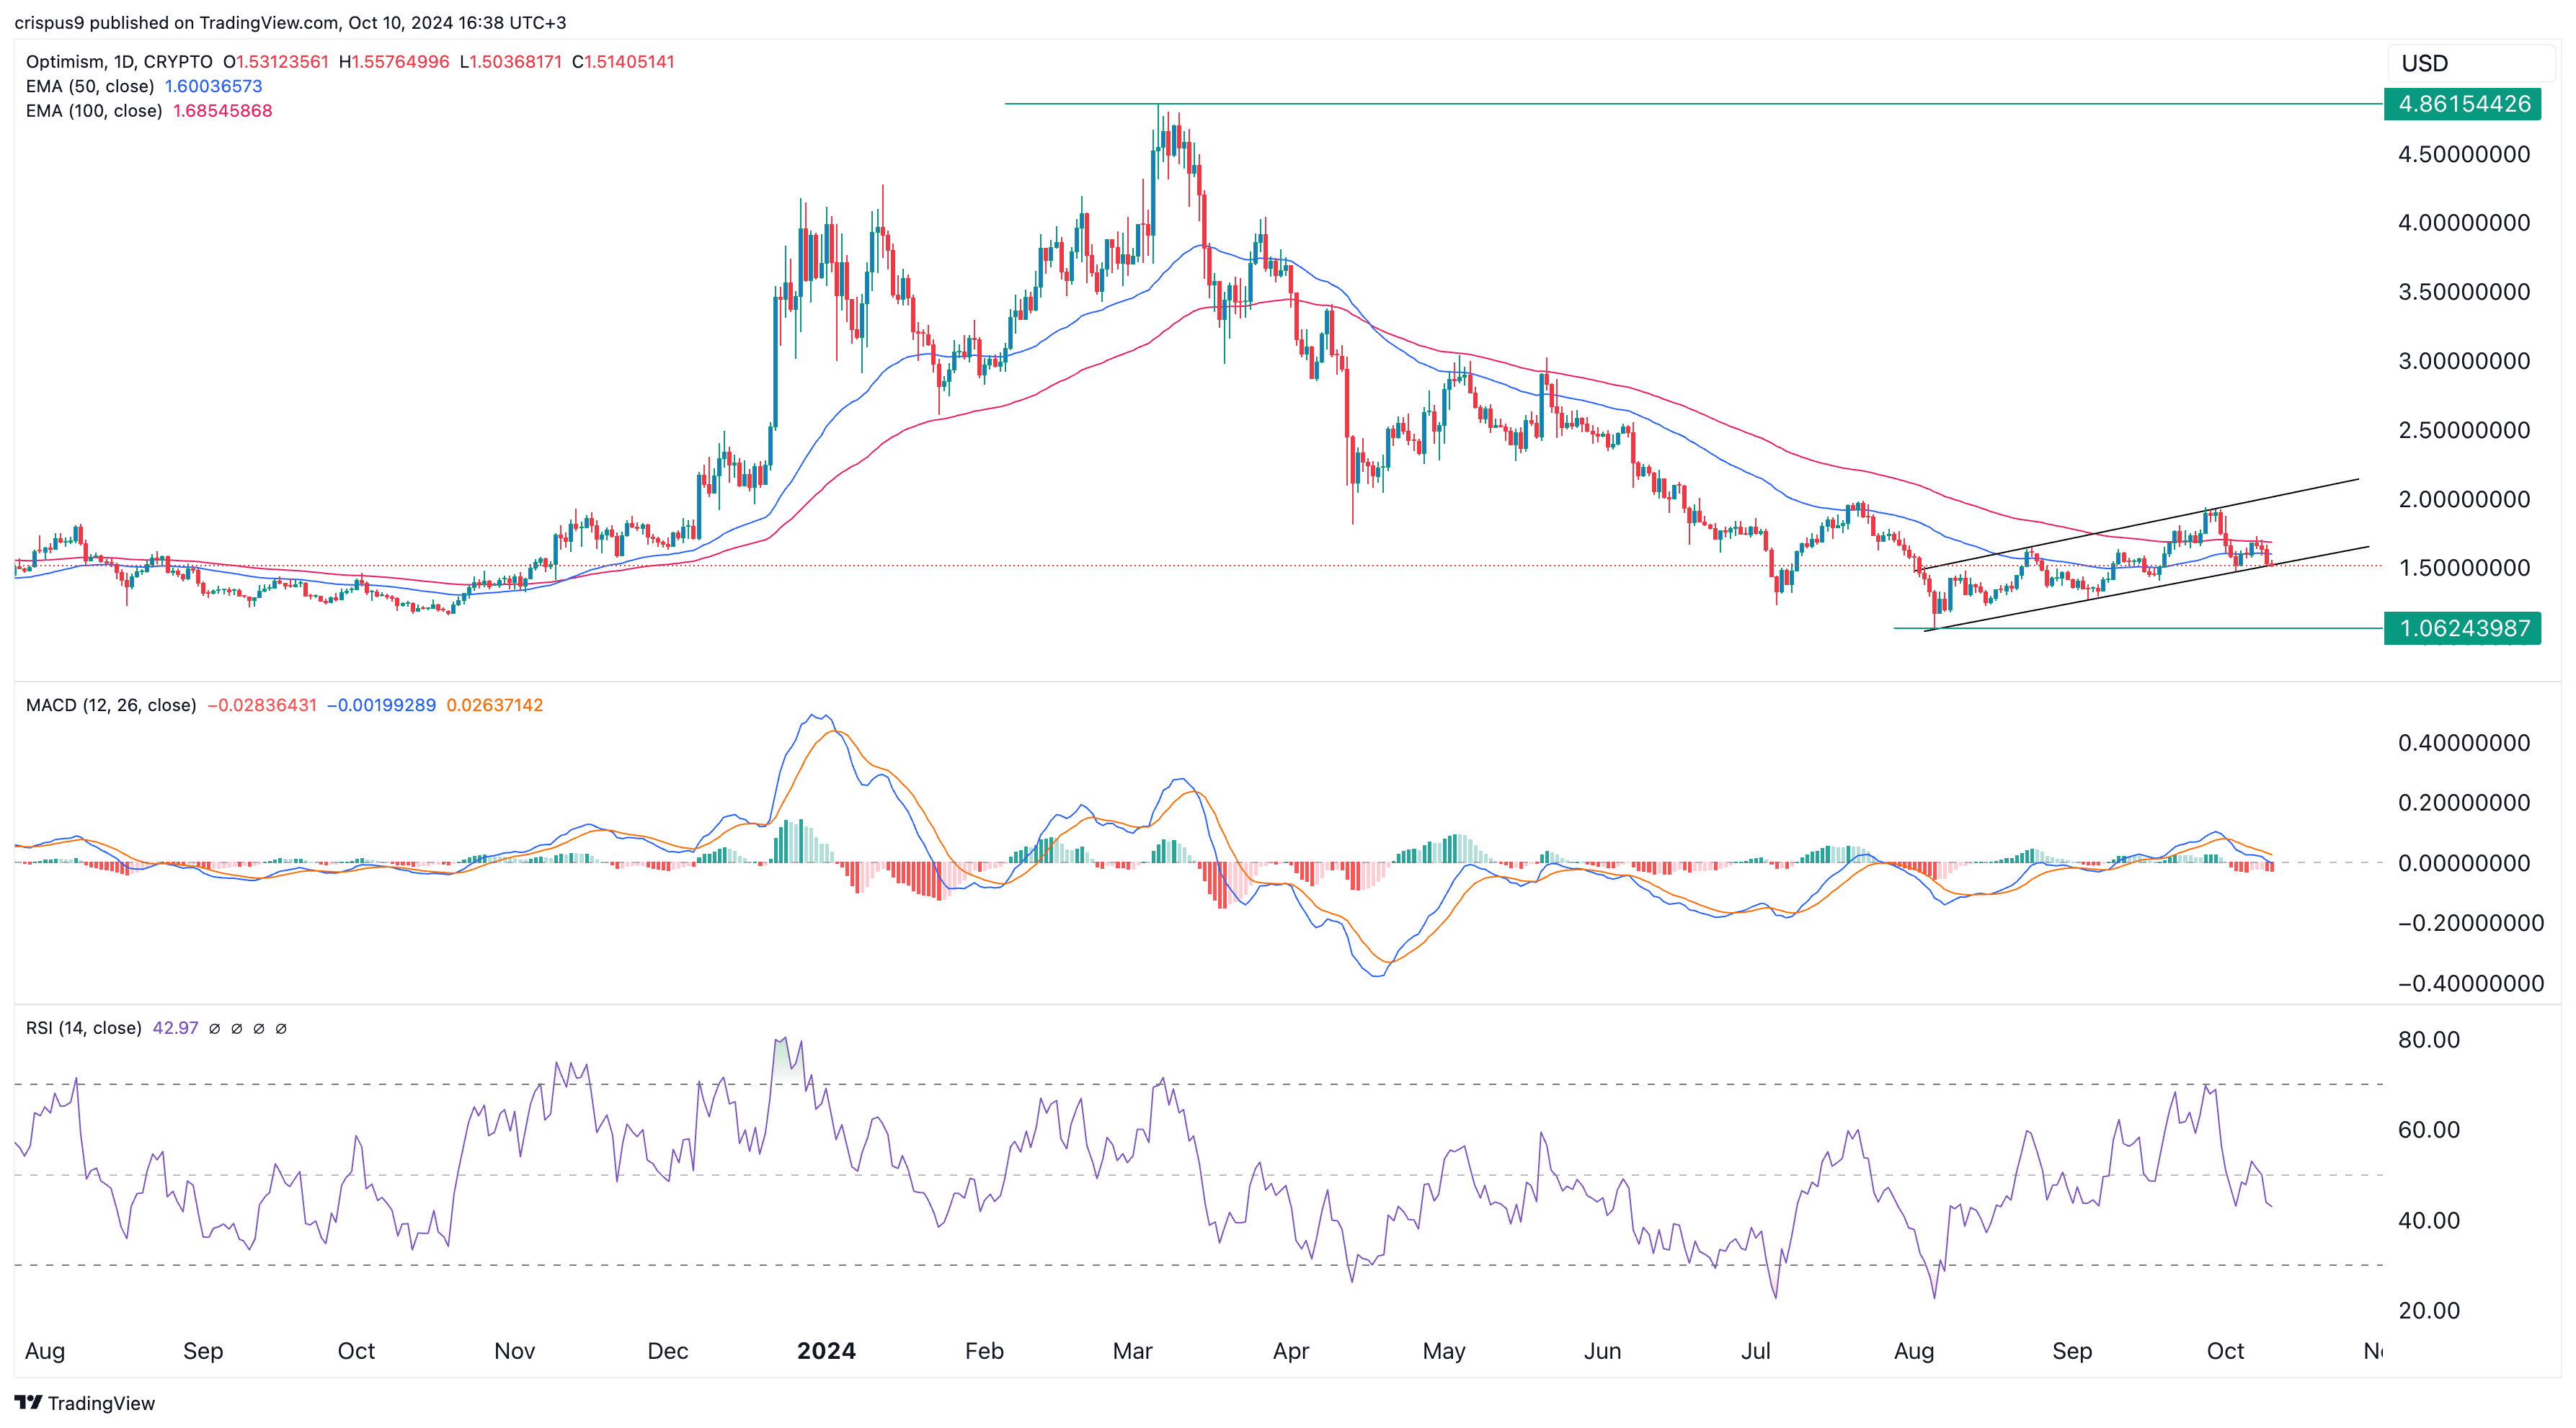This screenshot has height=1428, width=2576.
Task: Click the Nov label on time axis
Action: 514,1351
